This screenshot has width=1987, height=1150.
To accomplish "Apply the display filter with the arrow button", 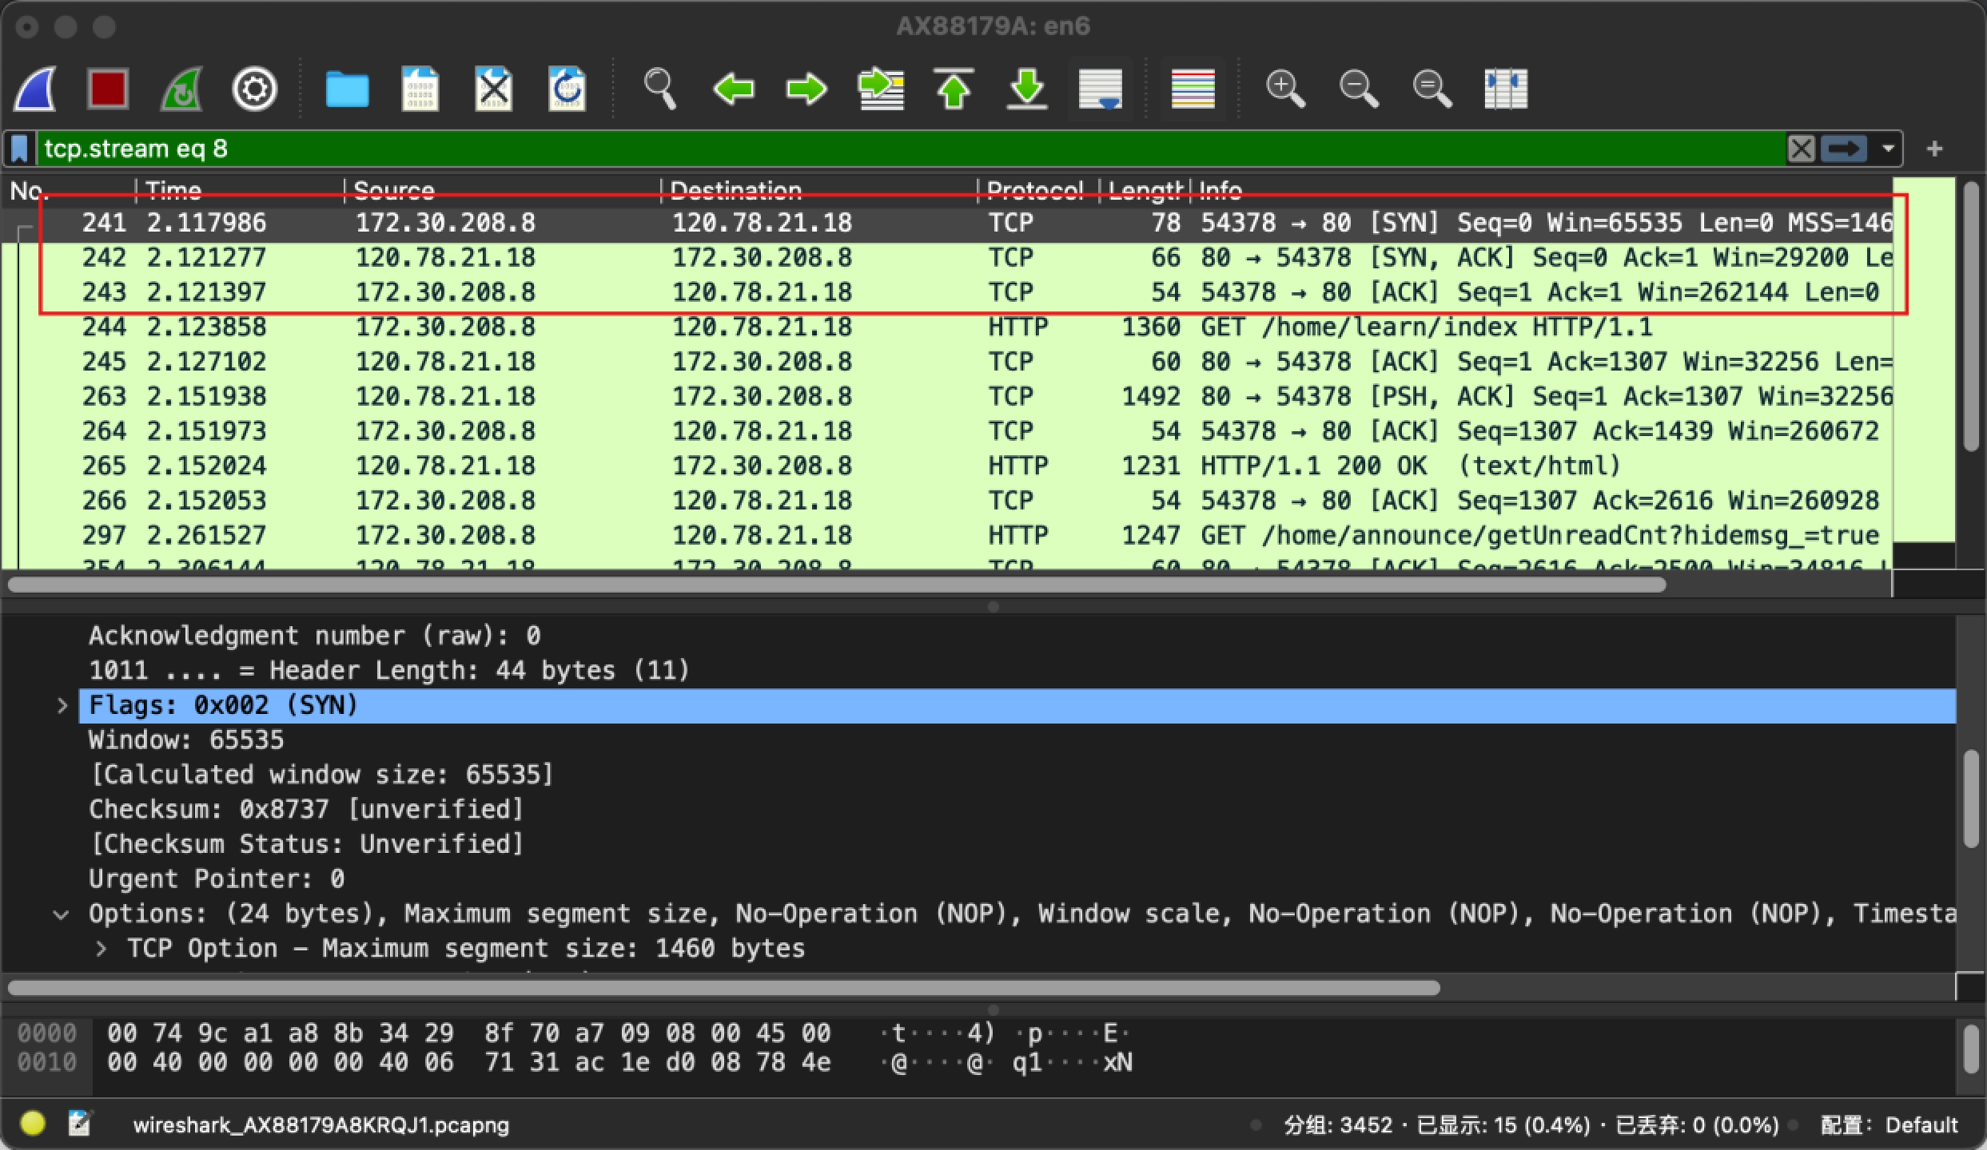I will pyautogui.click(x=1844, y=149).
